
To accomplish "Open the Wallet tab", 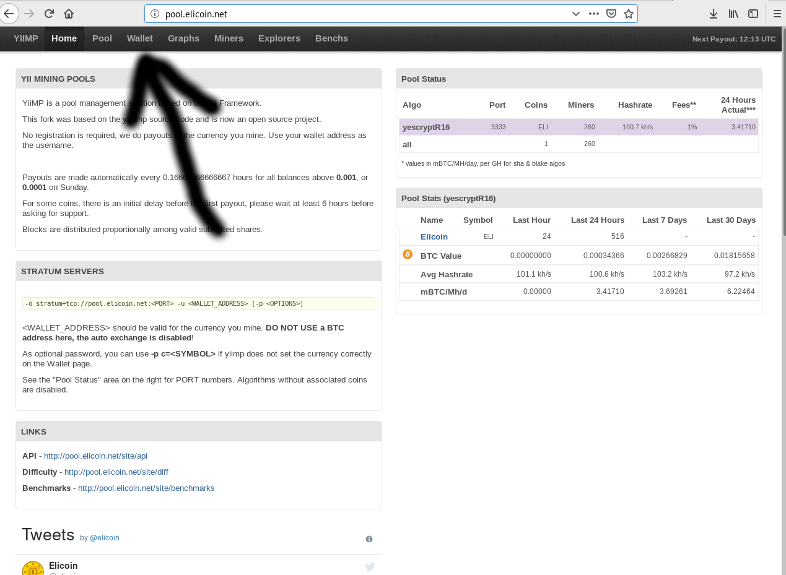I will pyautogui.click(x=140, y=38).
